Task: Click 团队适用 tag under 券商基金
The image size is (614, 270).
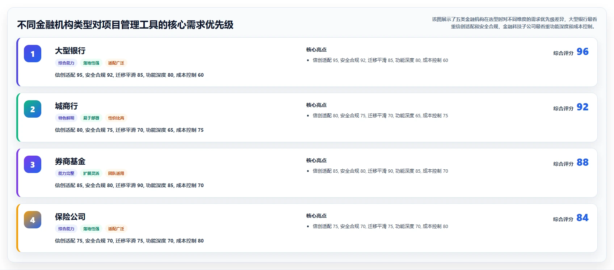Action: coord(116,173)
